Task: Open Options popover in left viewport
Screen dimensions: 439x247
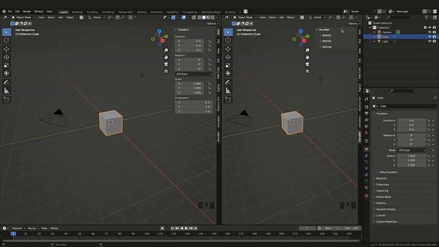Action: (x=212, y=24)
